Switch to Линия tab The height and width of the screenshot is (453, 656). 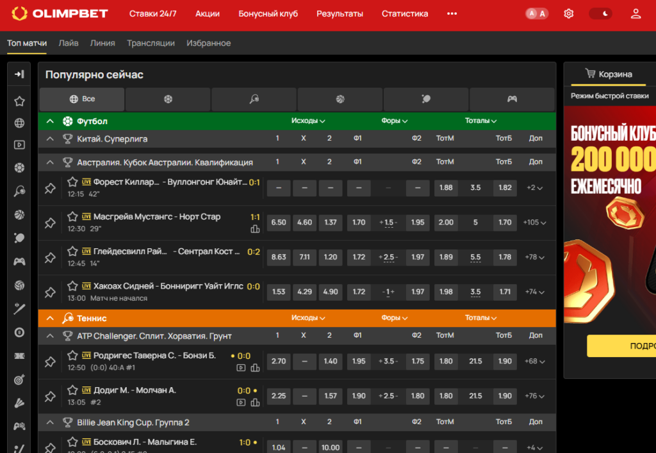[x=102, y=43]
